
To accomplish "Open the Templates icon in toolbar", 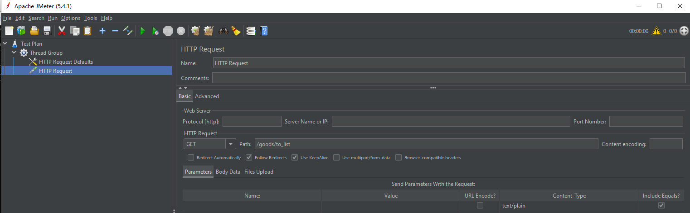I will click(21, 31).
